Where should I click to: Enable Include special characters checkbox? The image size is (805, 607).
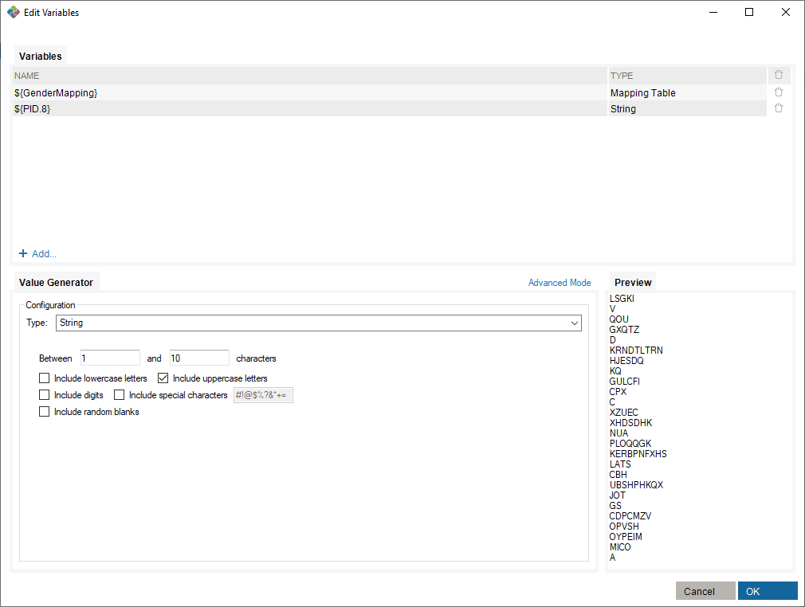click(x=119, y=395)
